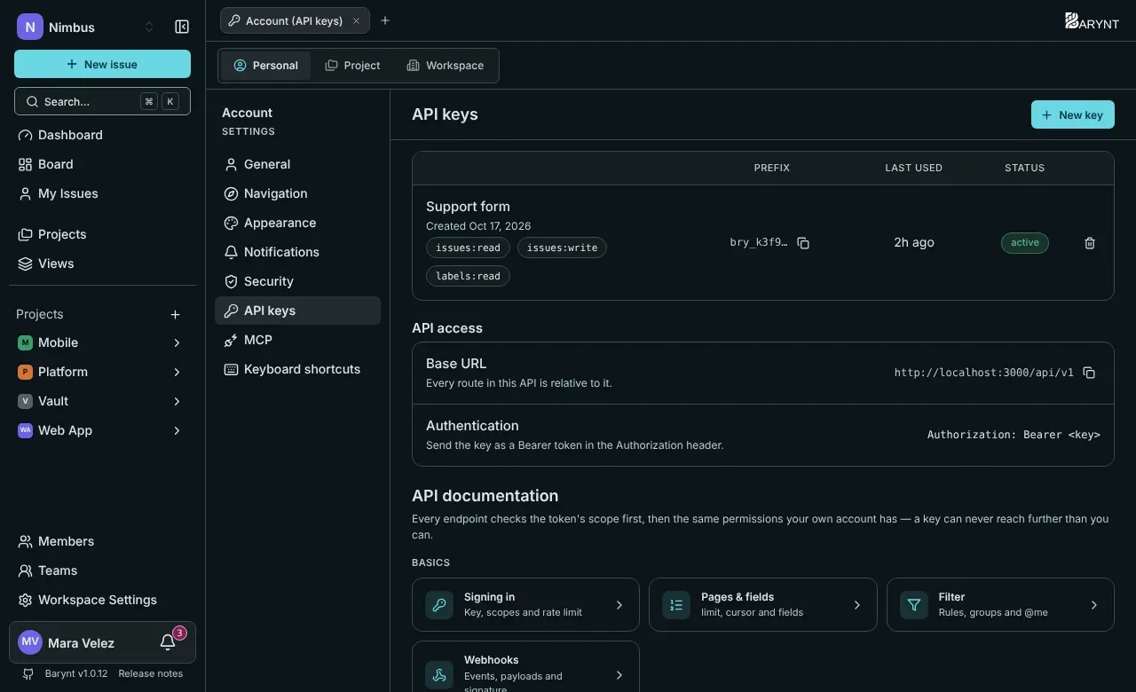Open MCP settings

(x=297, y=340)
